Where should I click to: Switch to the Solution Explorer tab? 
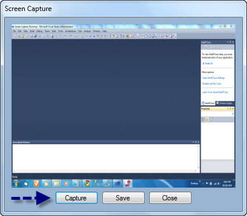tap(224, 103)
